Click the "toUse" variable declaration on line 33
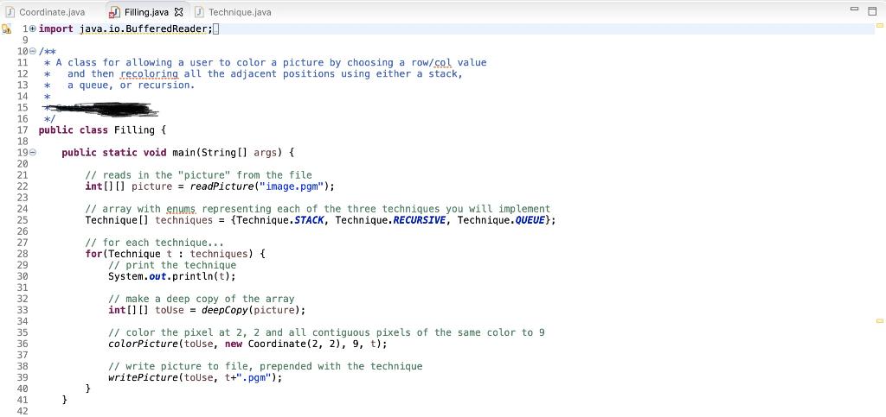The height and width of the screenshot is (417, 886). [x=170, y=311]
